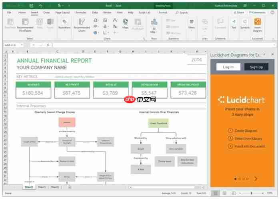The image size is (280, 199).
Task: Click the Operating Profit value $73,426
Action: (x=188, y=93)
